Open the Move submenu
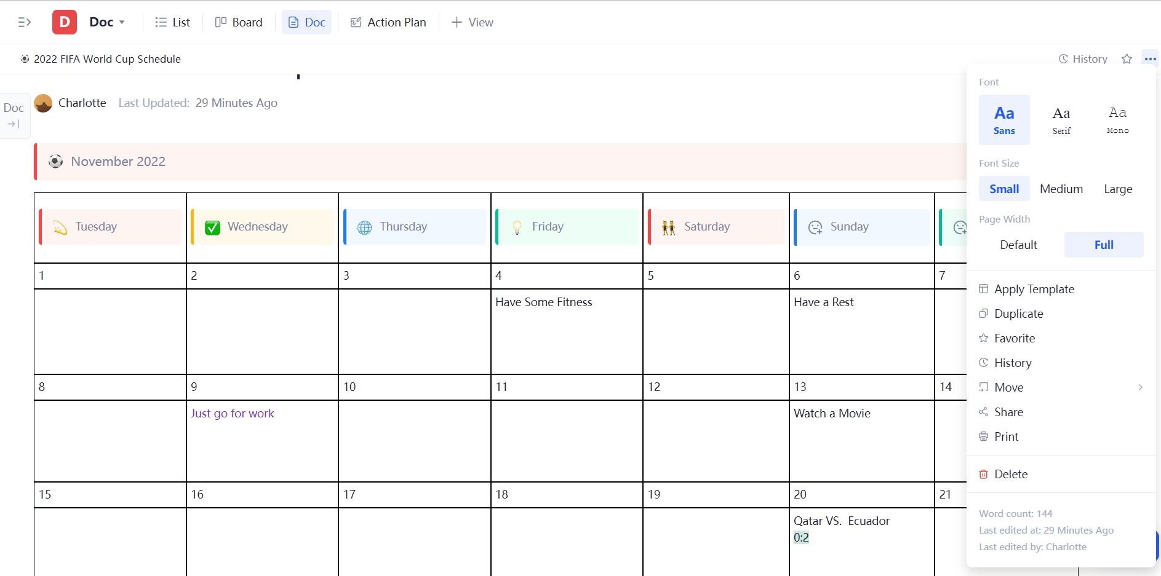 coord(1061,387)
